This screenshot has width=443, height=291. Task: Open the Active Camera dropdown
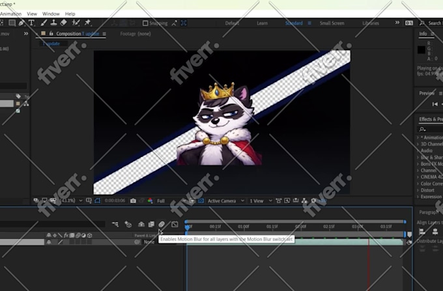225,201
